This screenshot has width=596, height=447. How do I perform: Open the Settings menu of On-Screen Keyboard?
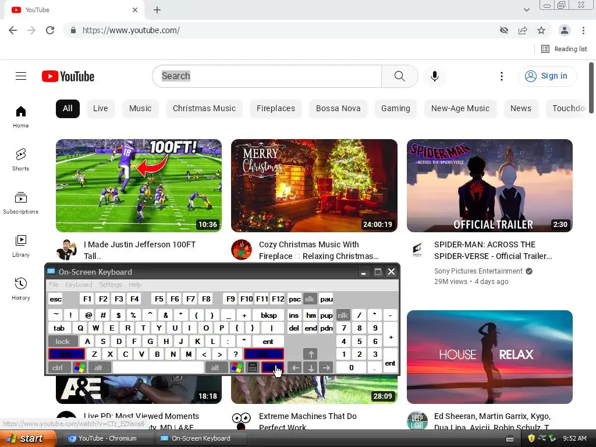click(111, 285)
